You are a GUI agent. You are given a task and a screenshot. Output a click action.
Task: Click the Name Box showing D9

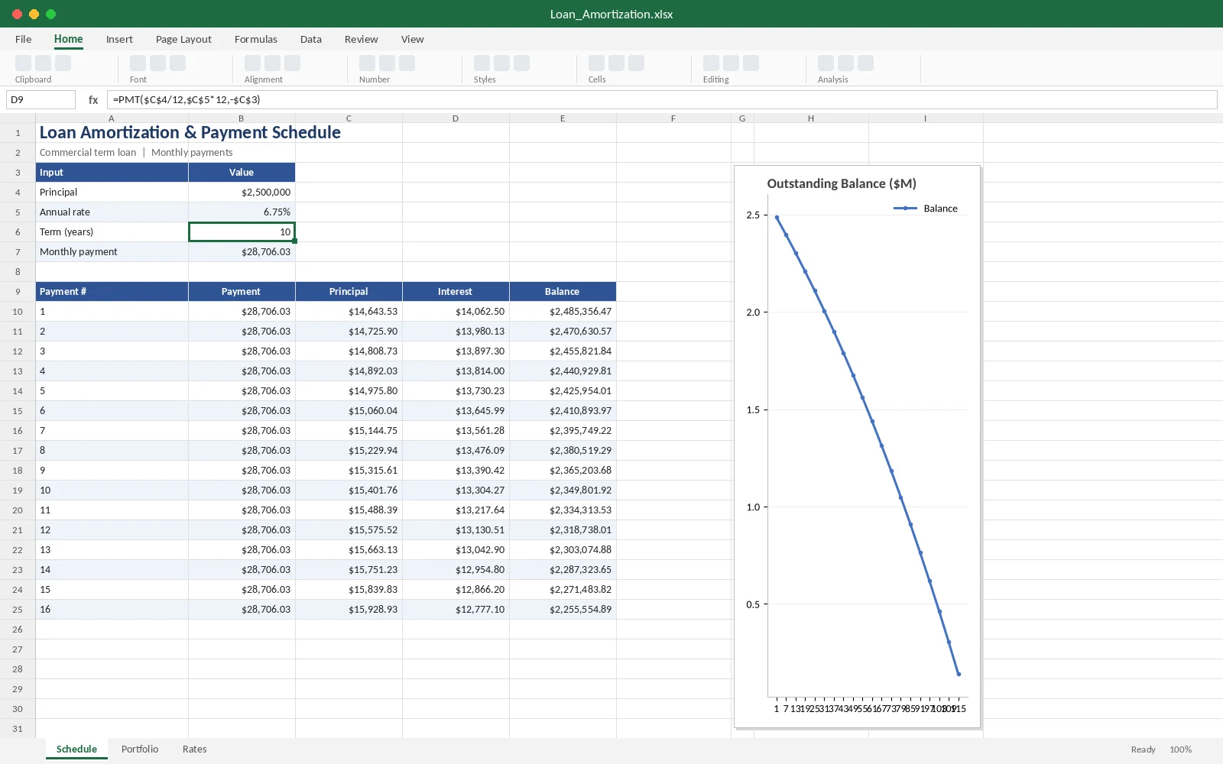pyautogui.click(x=41, y=99)
